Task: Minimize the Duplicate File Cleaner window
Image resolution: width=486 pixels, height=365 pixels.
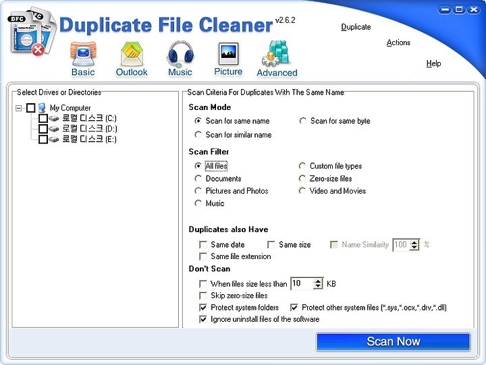Action: tap(445, 10)
